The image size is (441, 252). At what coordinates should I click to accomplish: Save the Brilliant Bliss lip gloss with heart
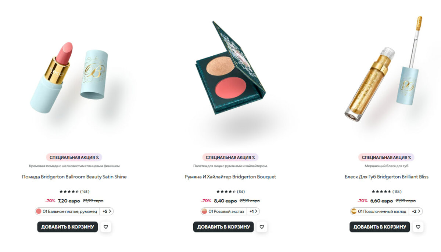click(x=418, y=227)
